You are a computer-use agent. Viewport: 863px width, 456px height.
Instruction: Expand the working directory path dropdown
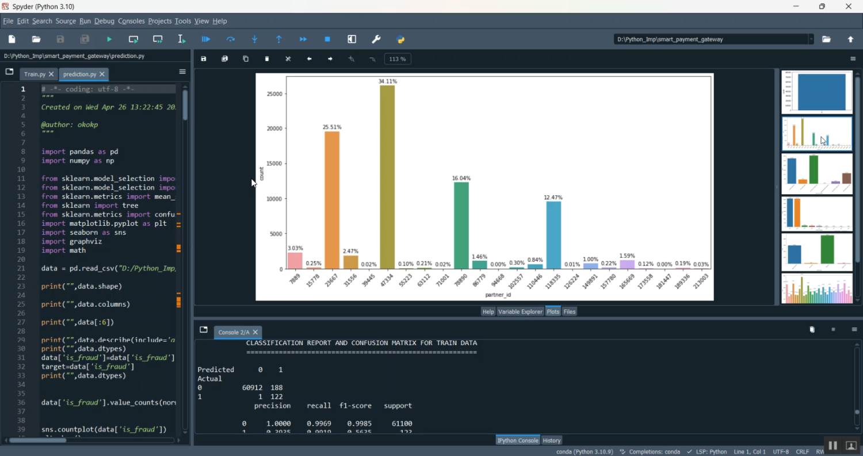pyautogui.click(x=811, y=40)
